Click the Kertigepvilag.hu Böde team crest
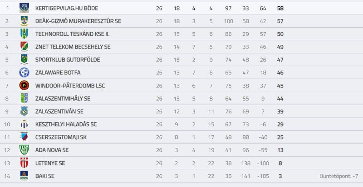 coord(24,8)
